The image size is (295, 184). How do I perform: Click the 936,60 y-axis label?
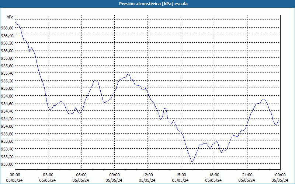click(x=7, y=28)
